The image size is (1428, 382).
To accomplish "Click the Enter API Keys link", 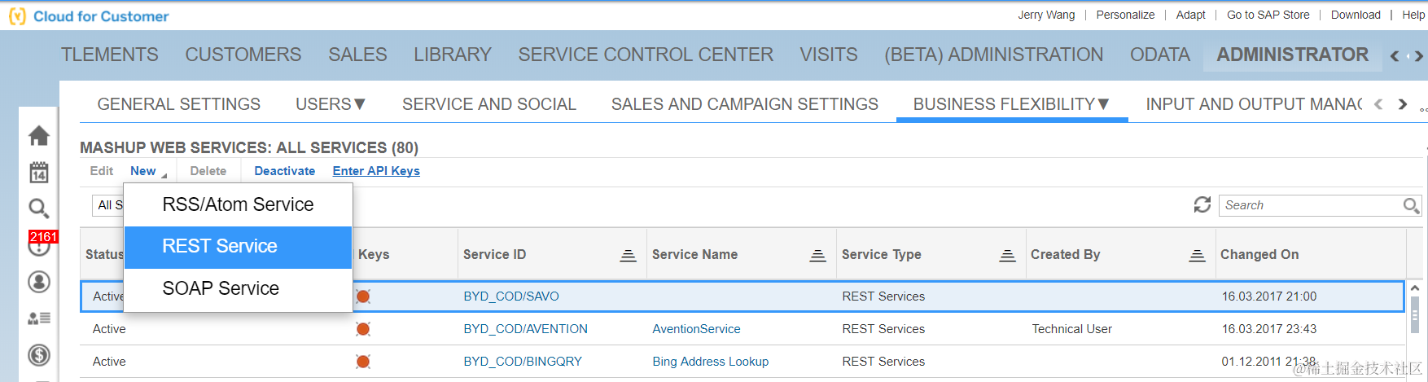I will click(376, 171).
